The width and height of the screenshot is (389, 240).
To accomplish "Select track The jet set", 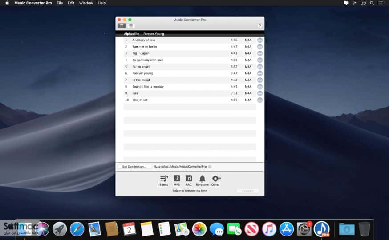I will [190, 100].
